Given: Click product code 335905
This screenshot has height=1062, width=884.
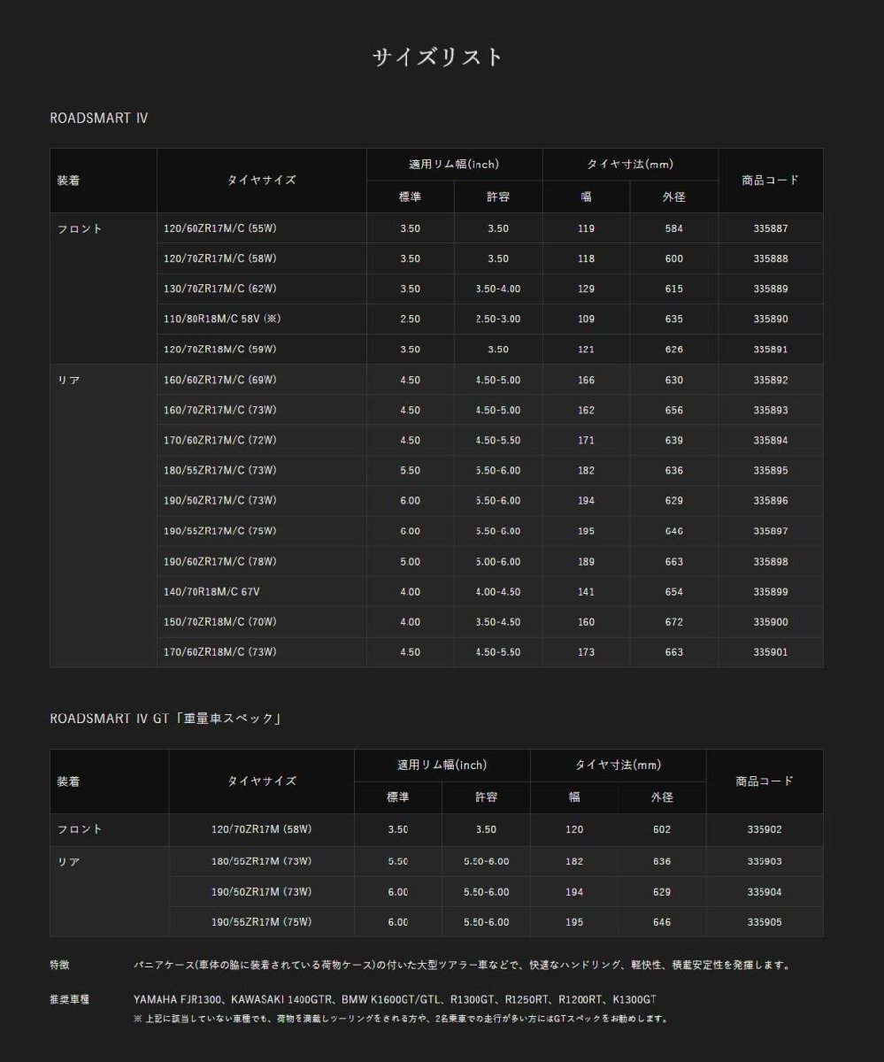Looking at the screenshot, I should (765, 921).
